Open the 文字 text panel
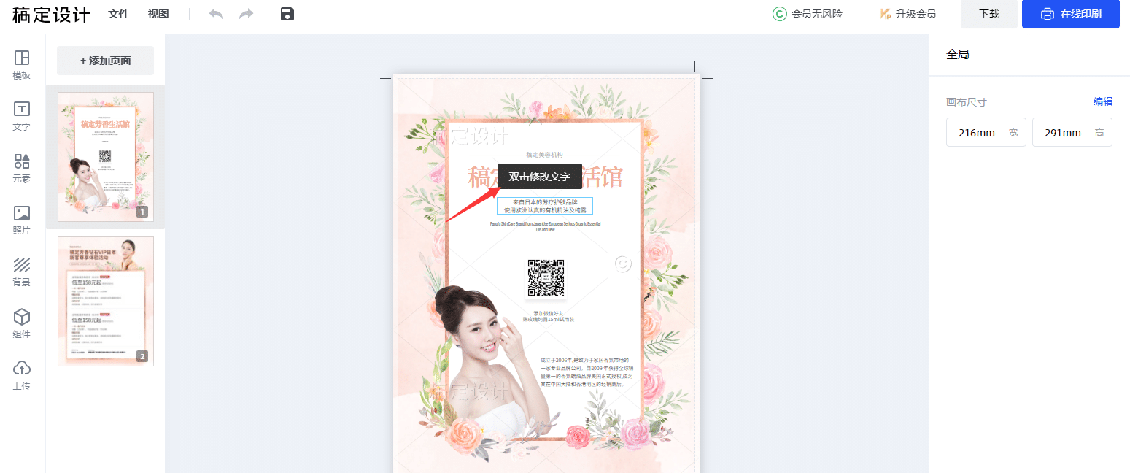This screenshot has height=473, width=1130. pyautogui.click(x=22, y=116)
